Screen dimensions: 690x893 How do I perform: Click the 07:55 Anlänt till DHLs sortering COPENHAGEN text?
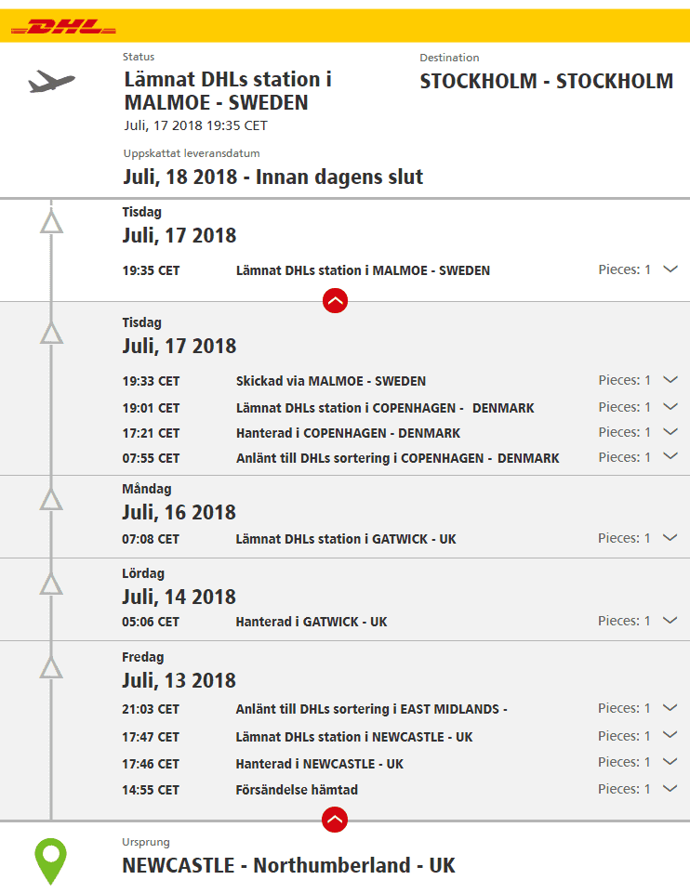point(398,458)
